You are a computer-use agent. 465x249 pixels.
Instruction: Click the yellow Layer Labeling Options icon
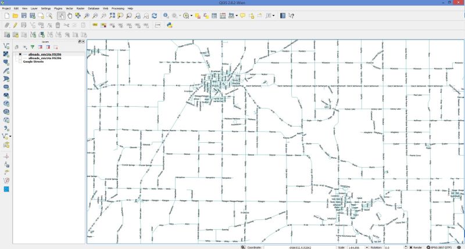pos(95,25)
